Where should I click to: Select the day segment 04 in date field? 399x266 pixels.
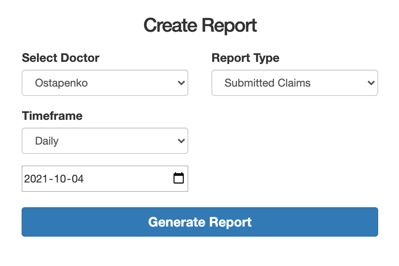[x=78, y=179]
